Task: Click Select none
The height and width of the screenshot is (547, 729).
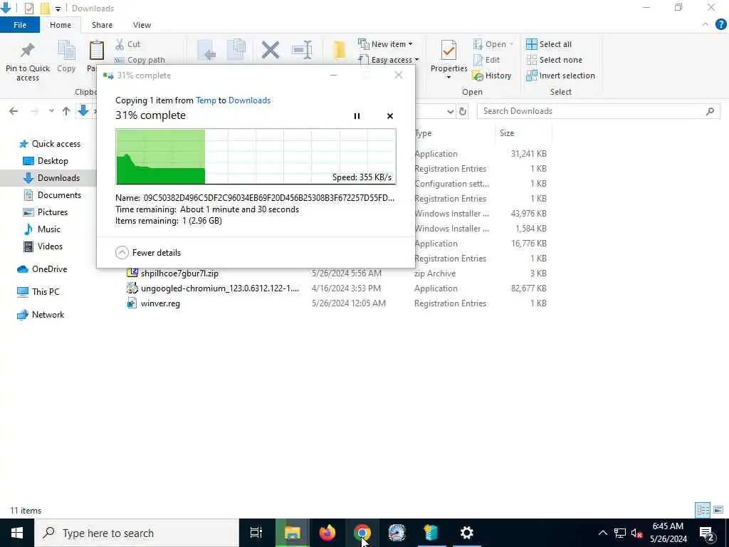Action: point(554,60)
